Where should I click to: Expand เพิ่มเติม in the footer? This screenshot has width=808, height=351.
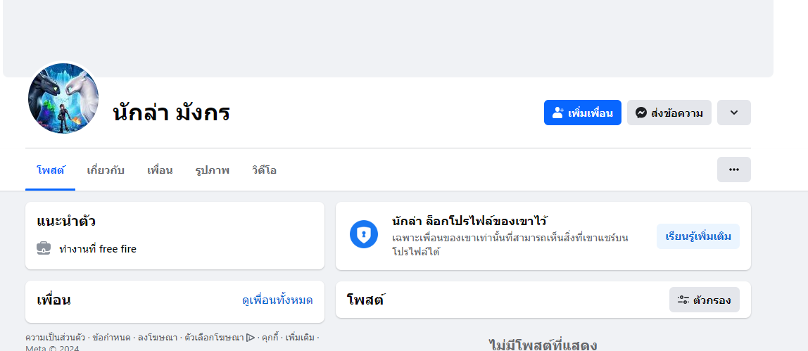(300, 338)
